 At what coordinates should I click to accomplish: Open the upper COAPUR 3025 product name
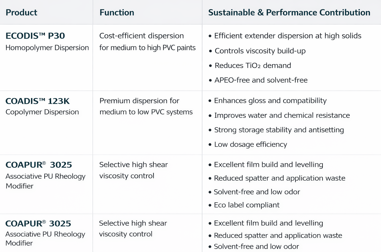click(39, 165)
